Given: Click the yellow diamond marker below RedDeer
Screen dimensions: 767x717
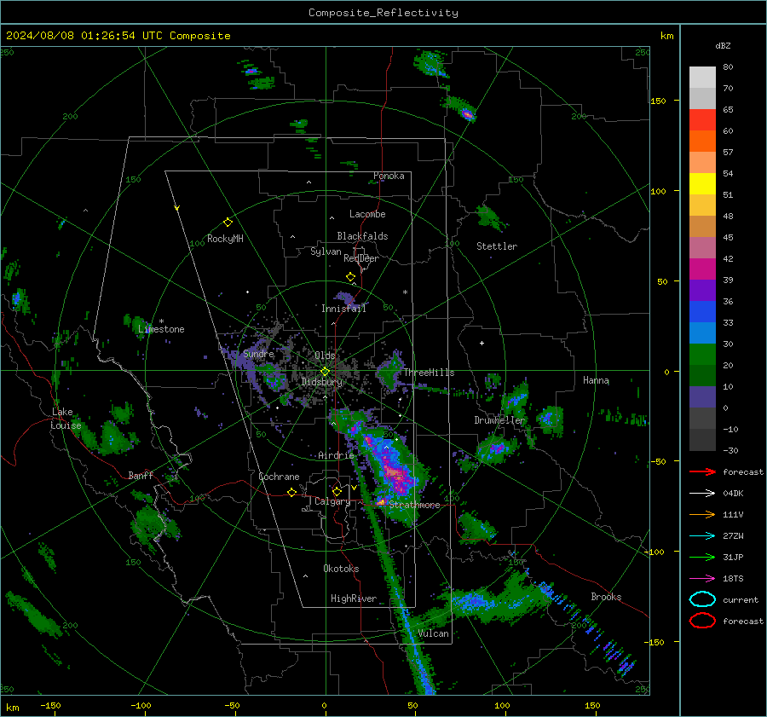Looking at the screenshot, I should coord(350,277).
